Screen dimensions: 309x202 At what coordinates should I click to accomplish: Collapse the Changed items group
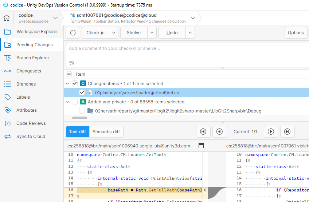pos(68,83)
